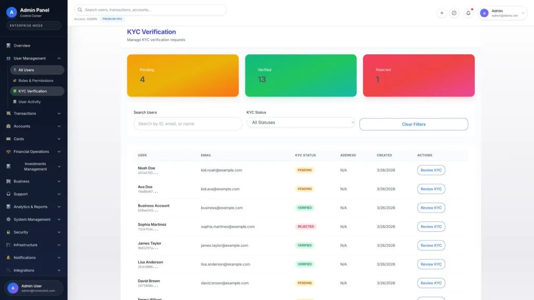Viewport: 534px width, 300px height.
Task: Click the Cards credit card icon
Action: click(x=8, y=139)
